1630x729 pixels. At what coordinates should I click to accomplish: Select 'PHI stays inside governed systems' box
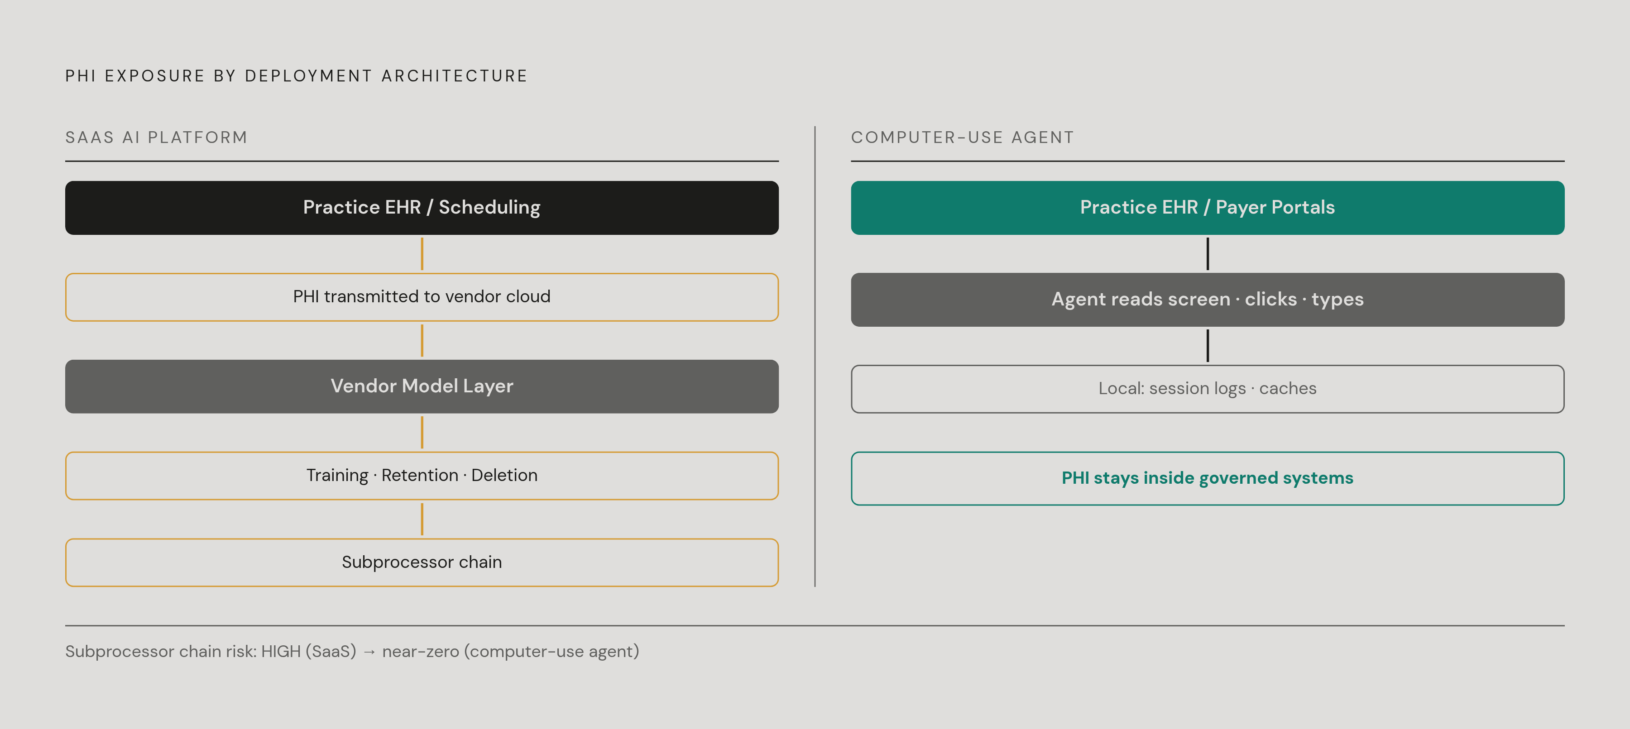pos(1207,478)
